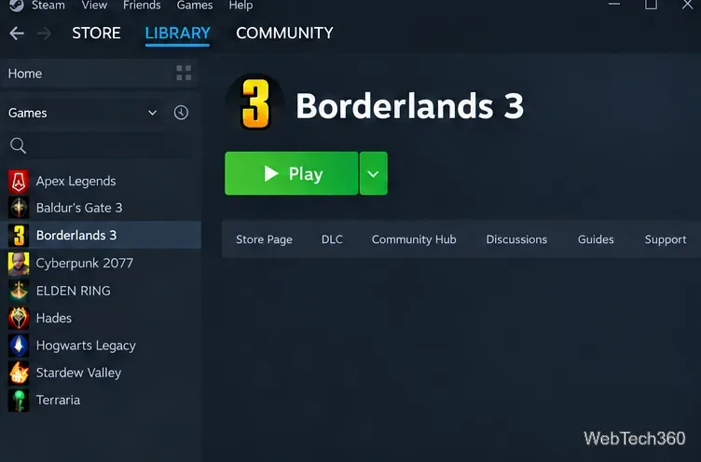Maximize the Steam window

[x=651, y=5]
